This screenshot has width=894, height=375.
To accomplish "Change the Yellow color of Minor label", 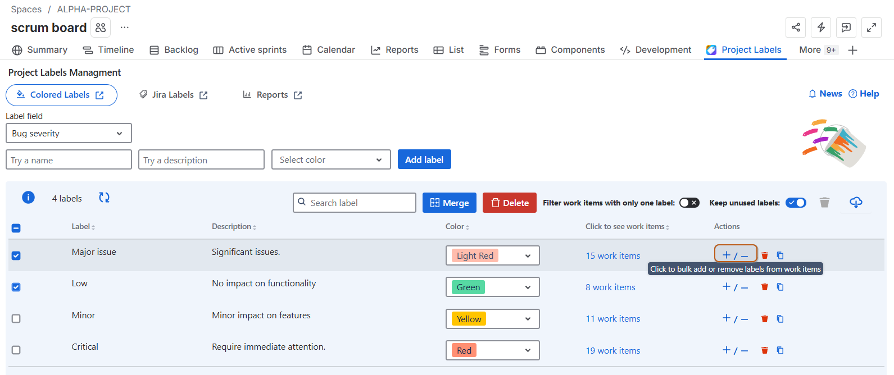I will tap(492, 319).
